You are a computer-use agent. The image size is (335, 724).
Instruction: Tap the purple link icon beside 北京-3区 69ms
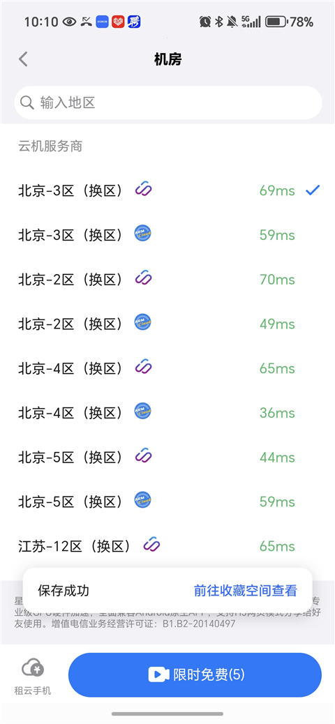pyautogui.click(x=144, y=189)
